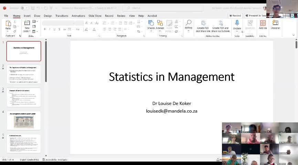
Task: Open the Transitions tab
Action: point(62,16)
